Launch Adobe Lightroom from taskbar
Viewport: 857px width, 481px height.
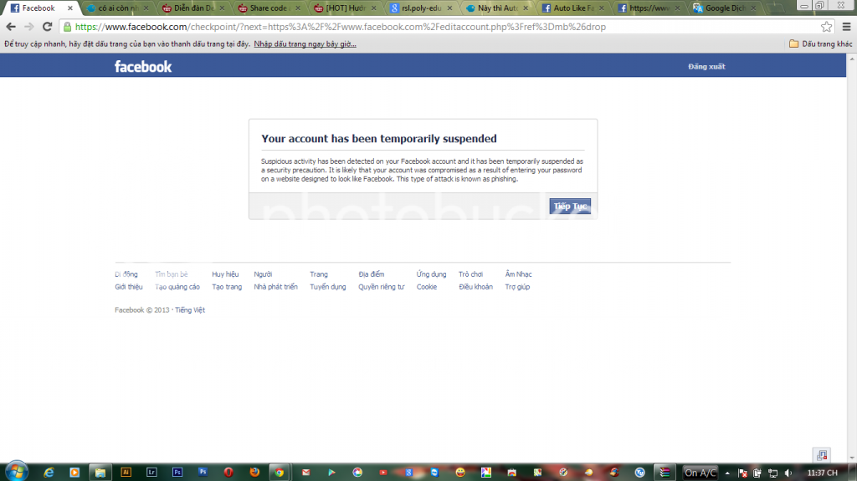click(x=151, y=473)
